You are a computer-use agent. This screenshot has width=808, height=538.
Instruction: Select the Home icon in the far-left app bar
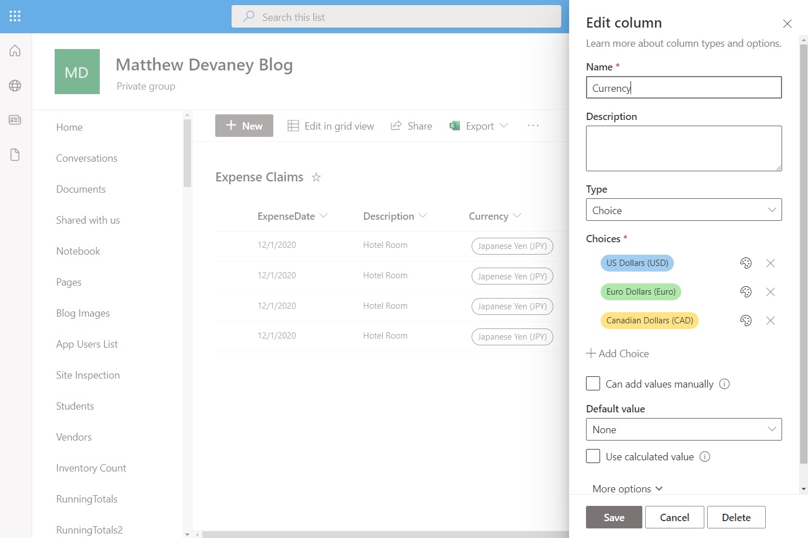pos(15,50)
